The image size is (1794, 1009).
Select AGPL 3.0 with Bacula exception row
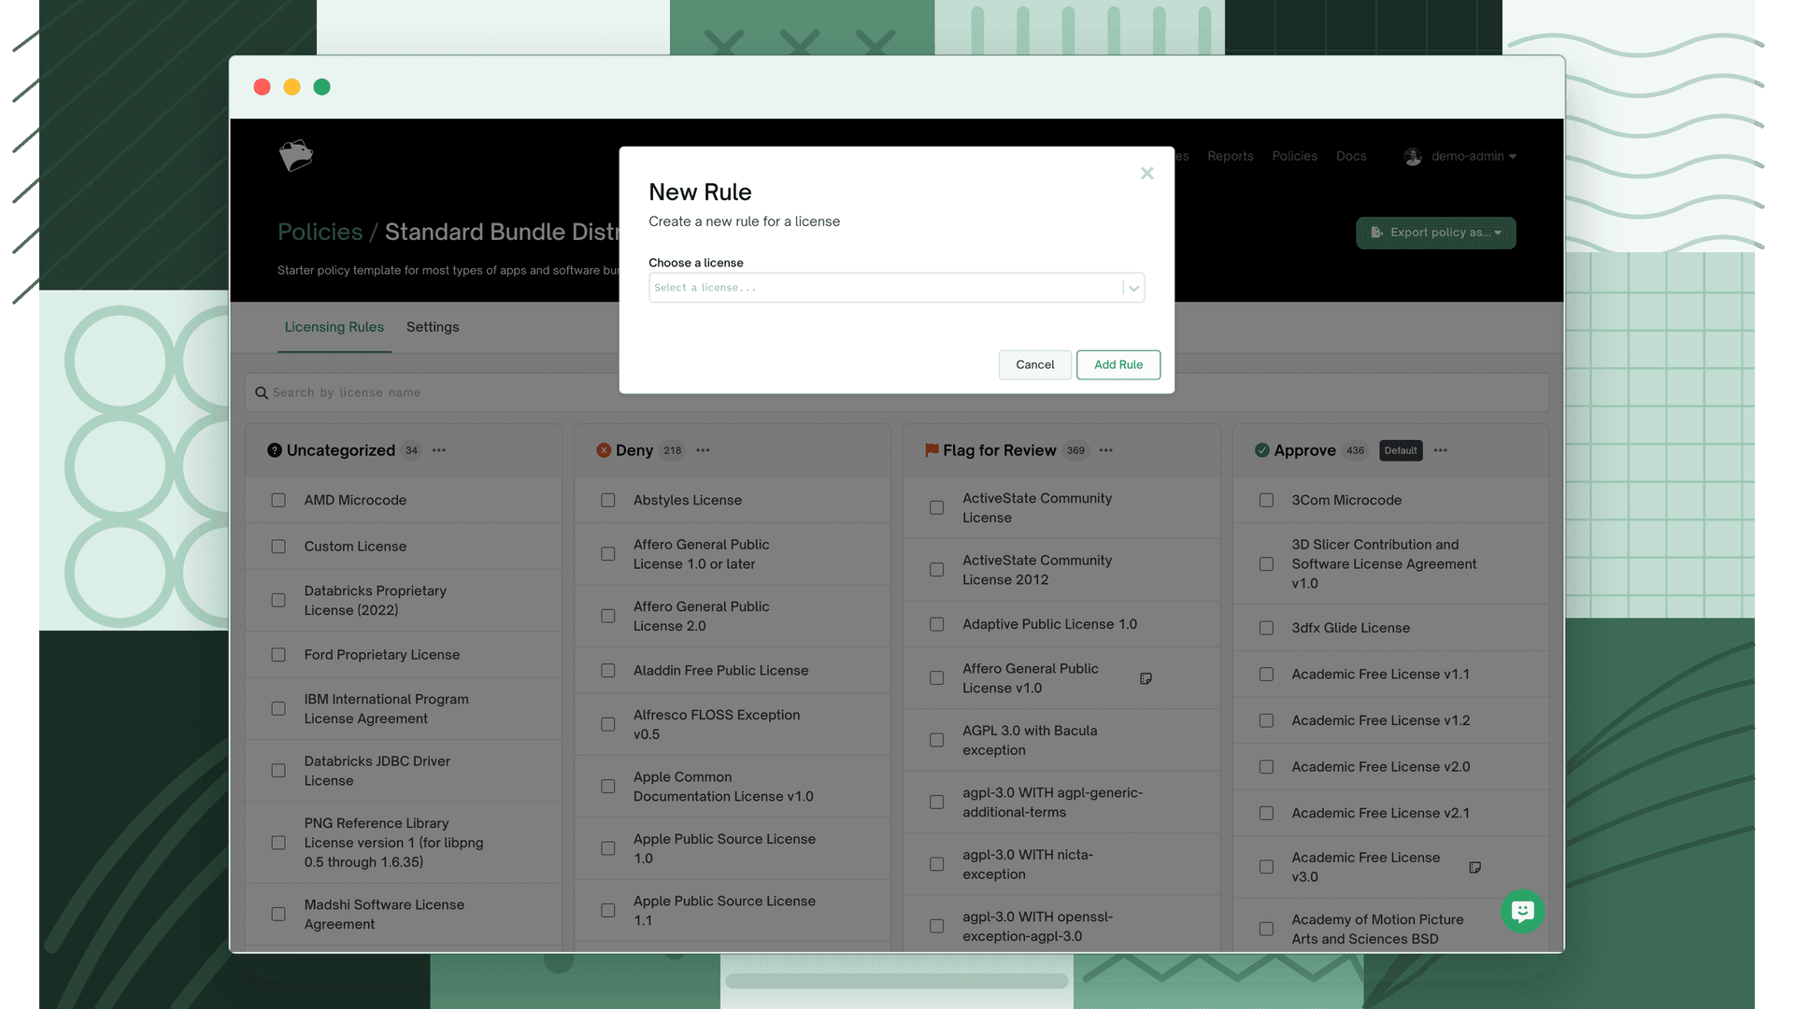(1061, 740)
